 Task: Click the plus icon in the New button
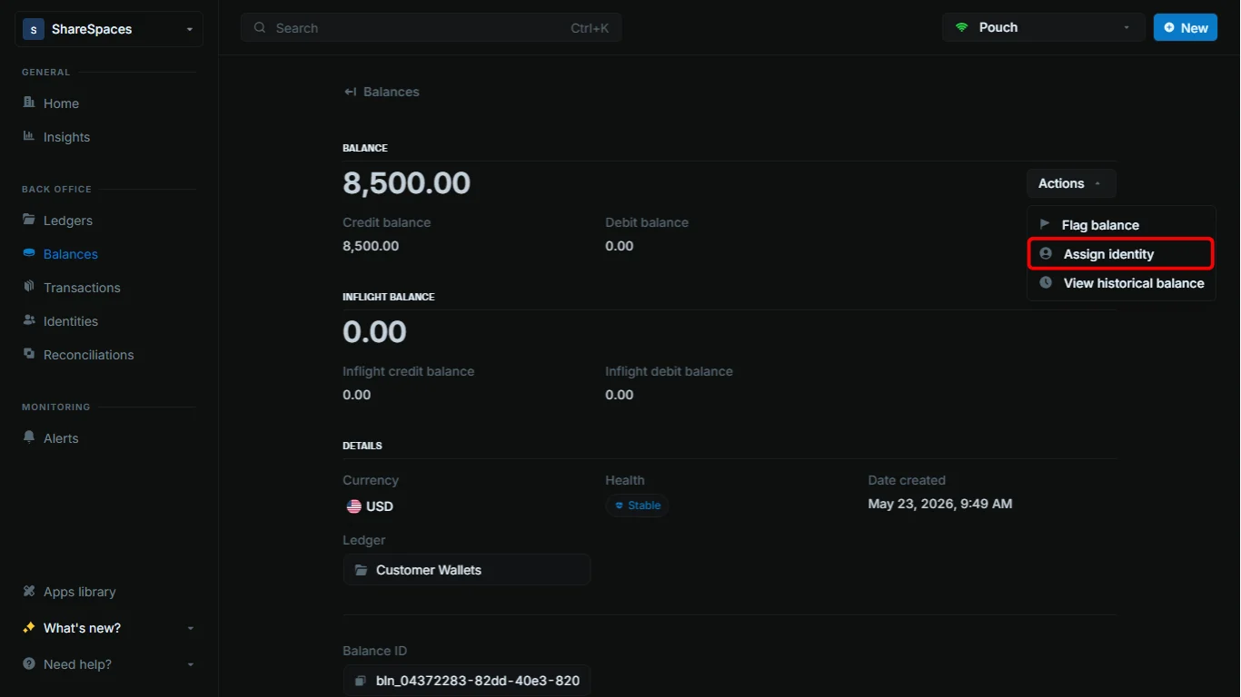(x=1169, y=27)
